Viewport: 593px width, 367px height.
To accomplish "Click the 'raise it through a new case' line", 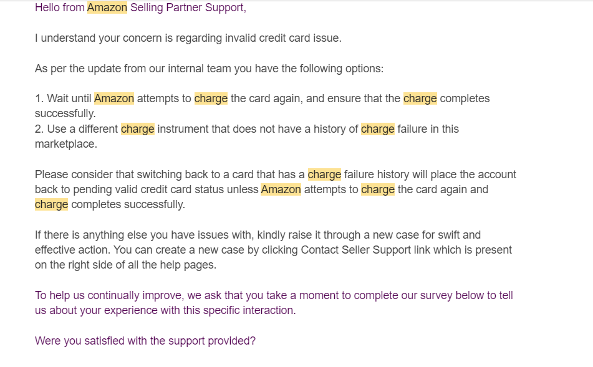I will pyautogui.click(x=258, y=235).
